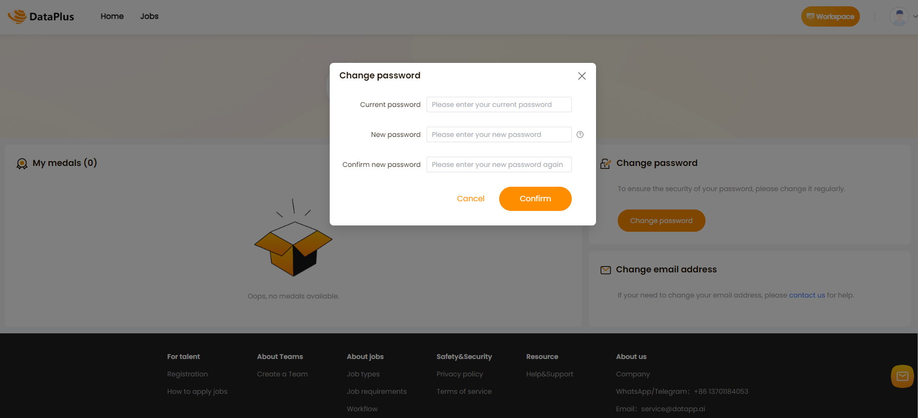
Task: Open the Privacy policy footer link
Action: tap(459, 374)
